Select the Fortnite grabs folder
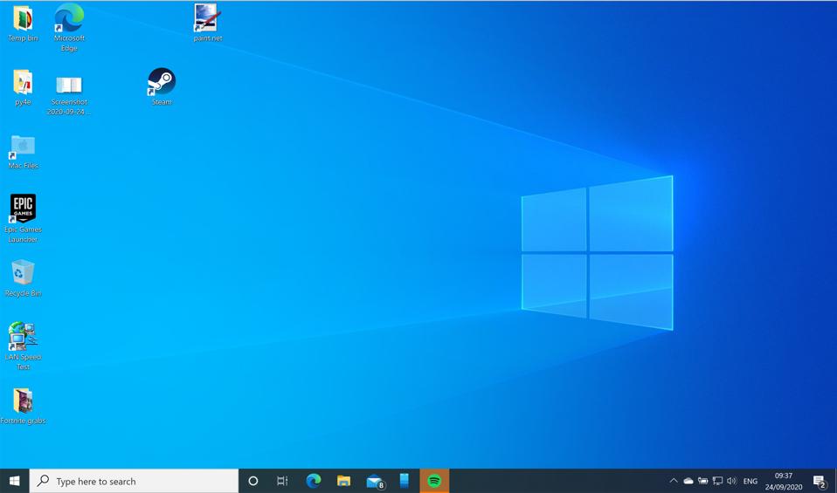The image size is (837, 493). coord(23,401)
